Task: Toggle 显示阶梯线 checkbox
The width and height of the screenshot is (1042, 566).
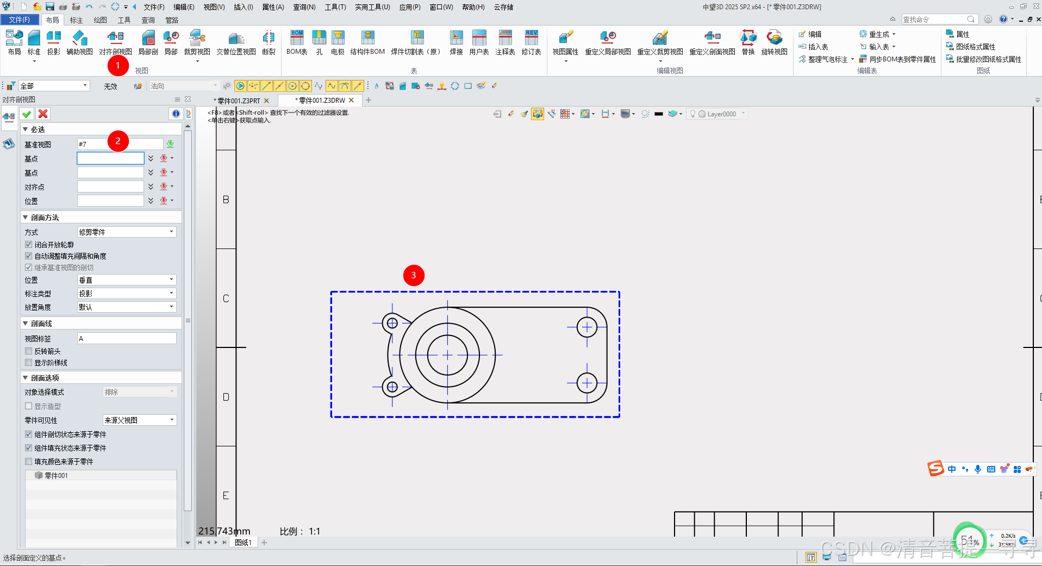Action: [x=29, y=363]
